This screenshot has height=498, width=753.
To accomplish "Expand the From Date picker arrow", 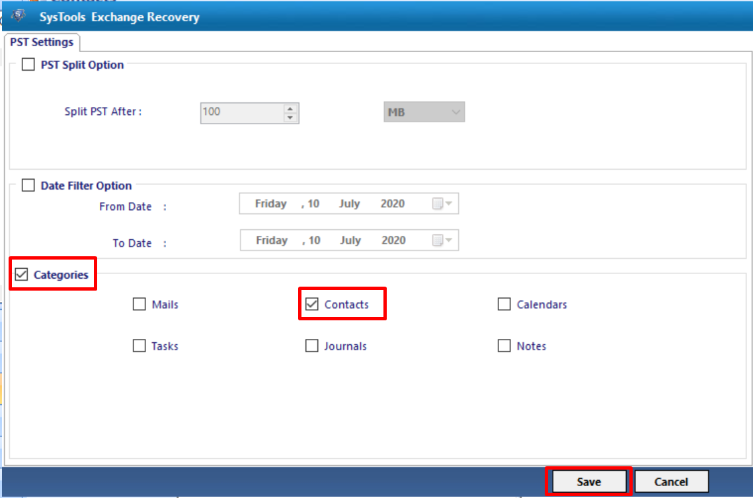I will 449,203.
